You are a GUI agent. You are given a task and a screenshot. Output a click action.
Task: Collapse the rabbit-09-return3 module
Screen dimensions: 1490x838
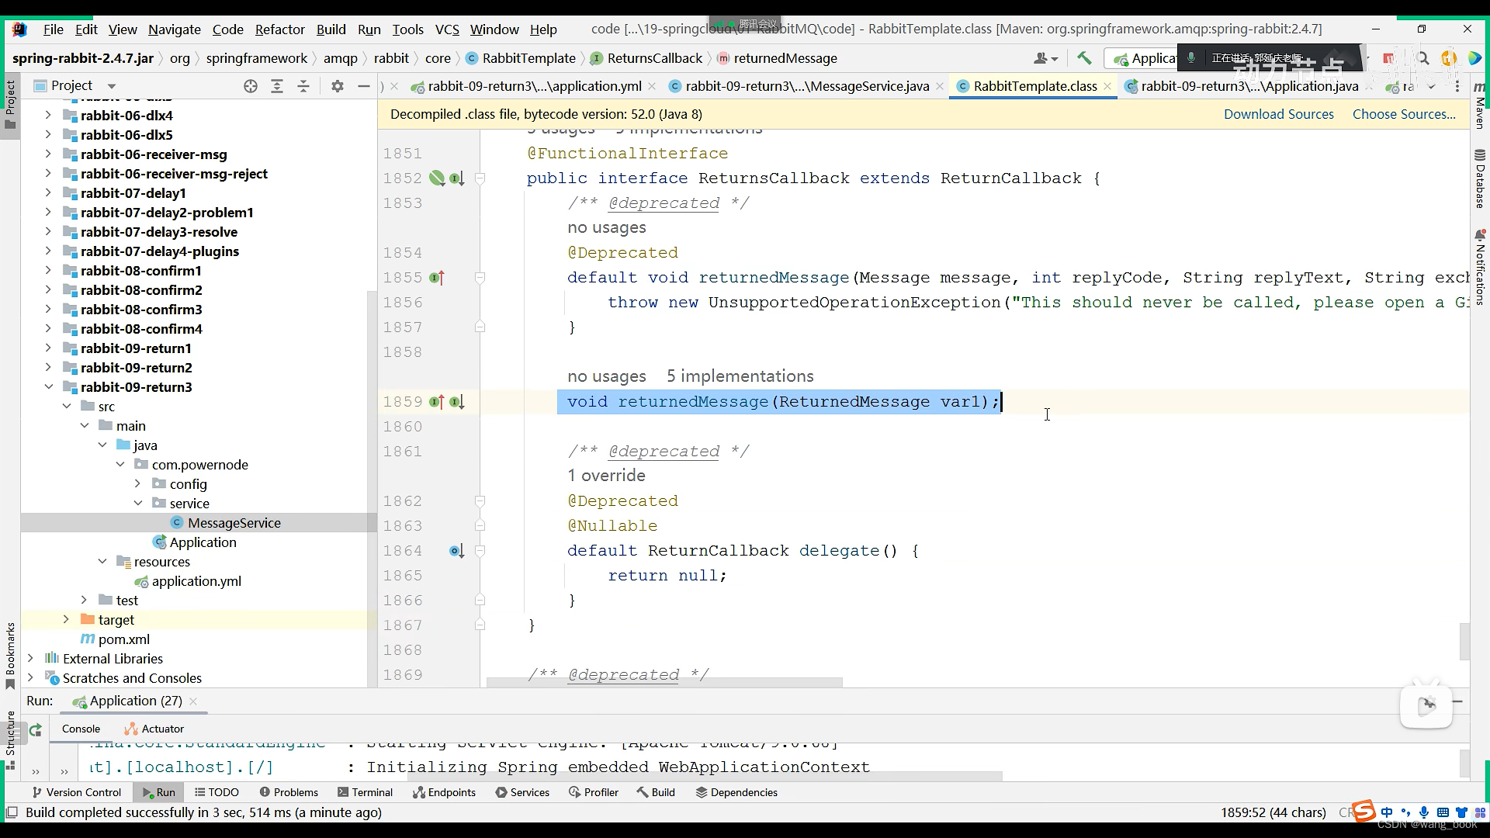48,387
